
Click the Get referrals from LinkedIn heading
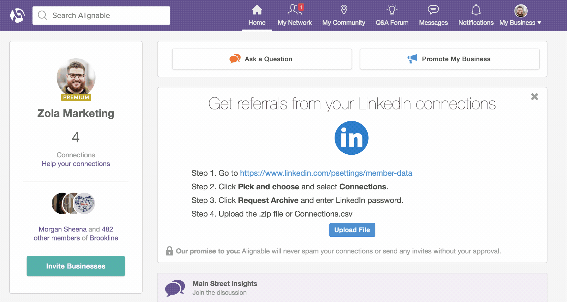[x=352, y=104]
